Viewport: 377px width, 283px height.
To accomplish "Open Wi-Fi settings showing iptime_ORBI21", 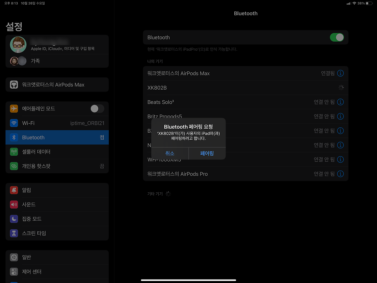I will (57, 123).
